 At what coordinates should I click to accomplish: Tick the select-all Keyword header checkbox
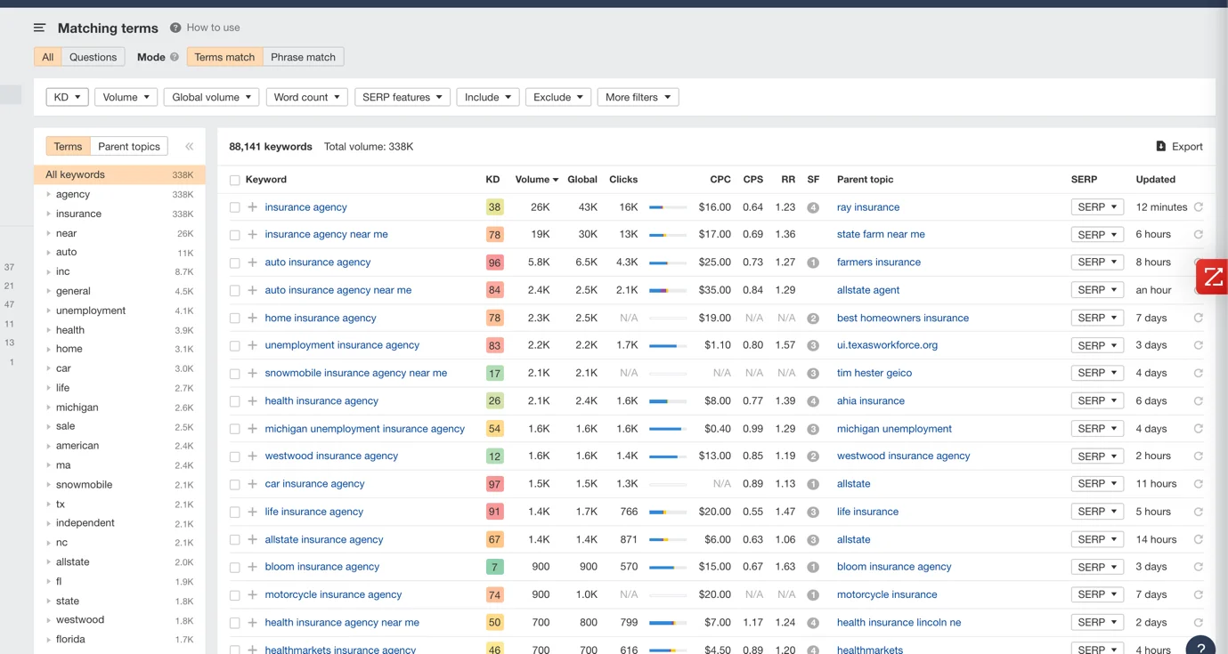click(234, 180)
